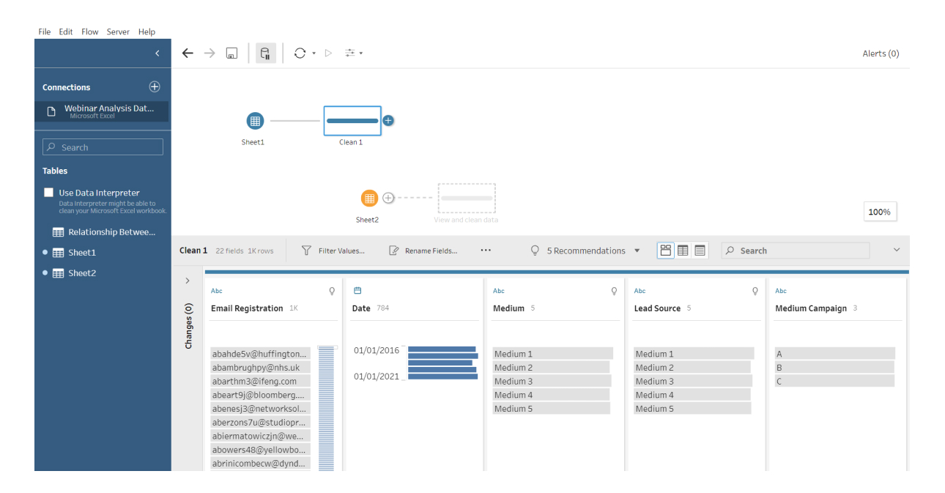Expand the Changes (0) pane
Viewport: 945px width, 493px height.
tap(188, 281)
